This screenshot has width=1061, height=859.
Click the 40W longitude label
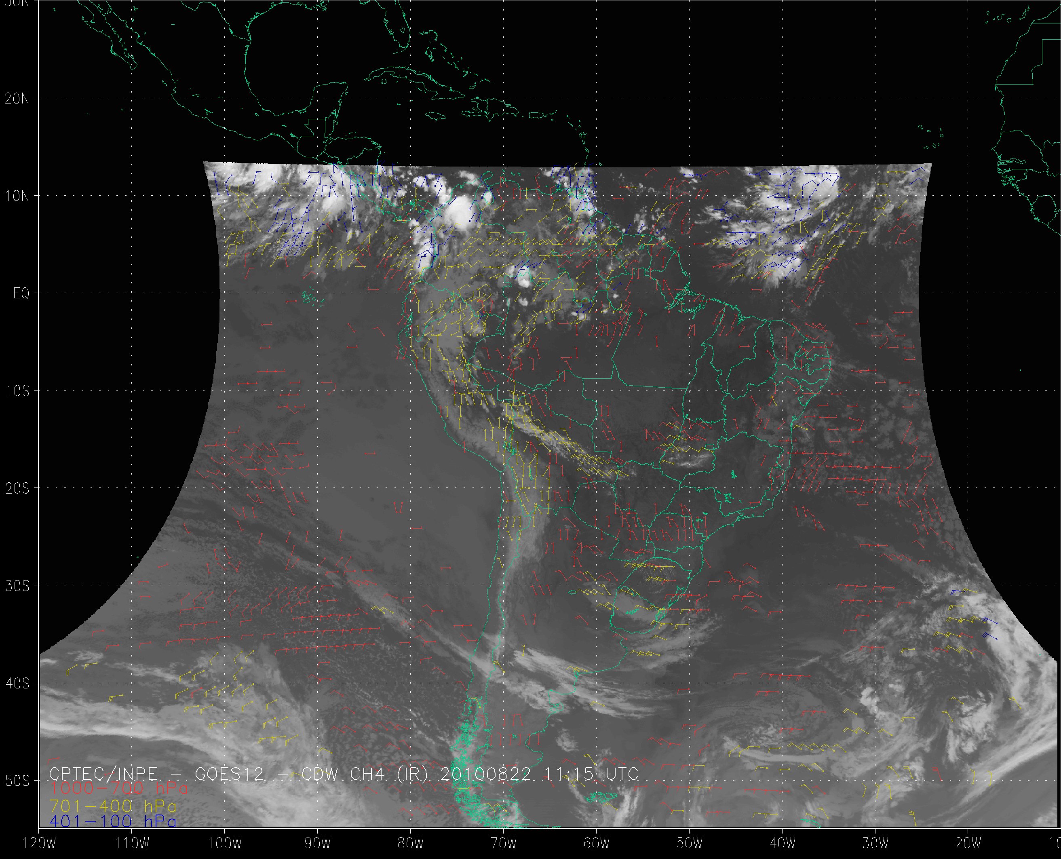pyautogui.click(x=782, y=844)
